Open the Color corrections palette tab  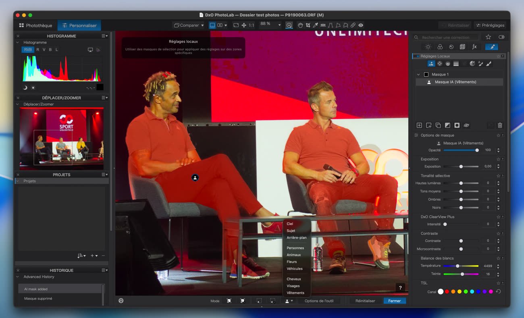[440, 47]
